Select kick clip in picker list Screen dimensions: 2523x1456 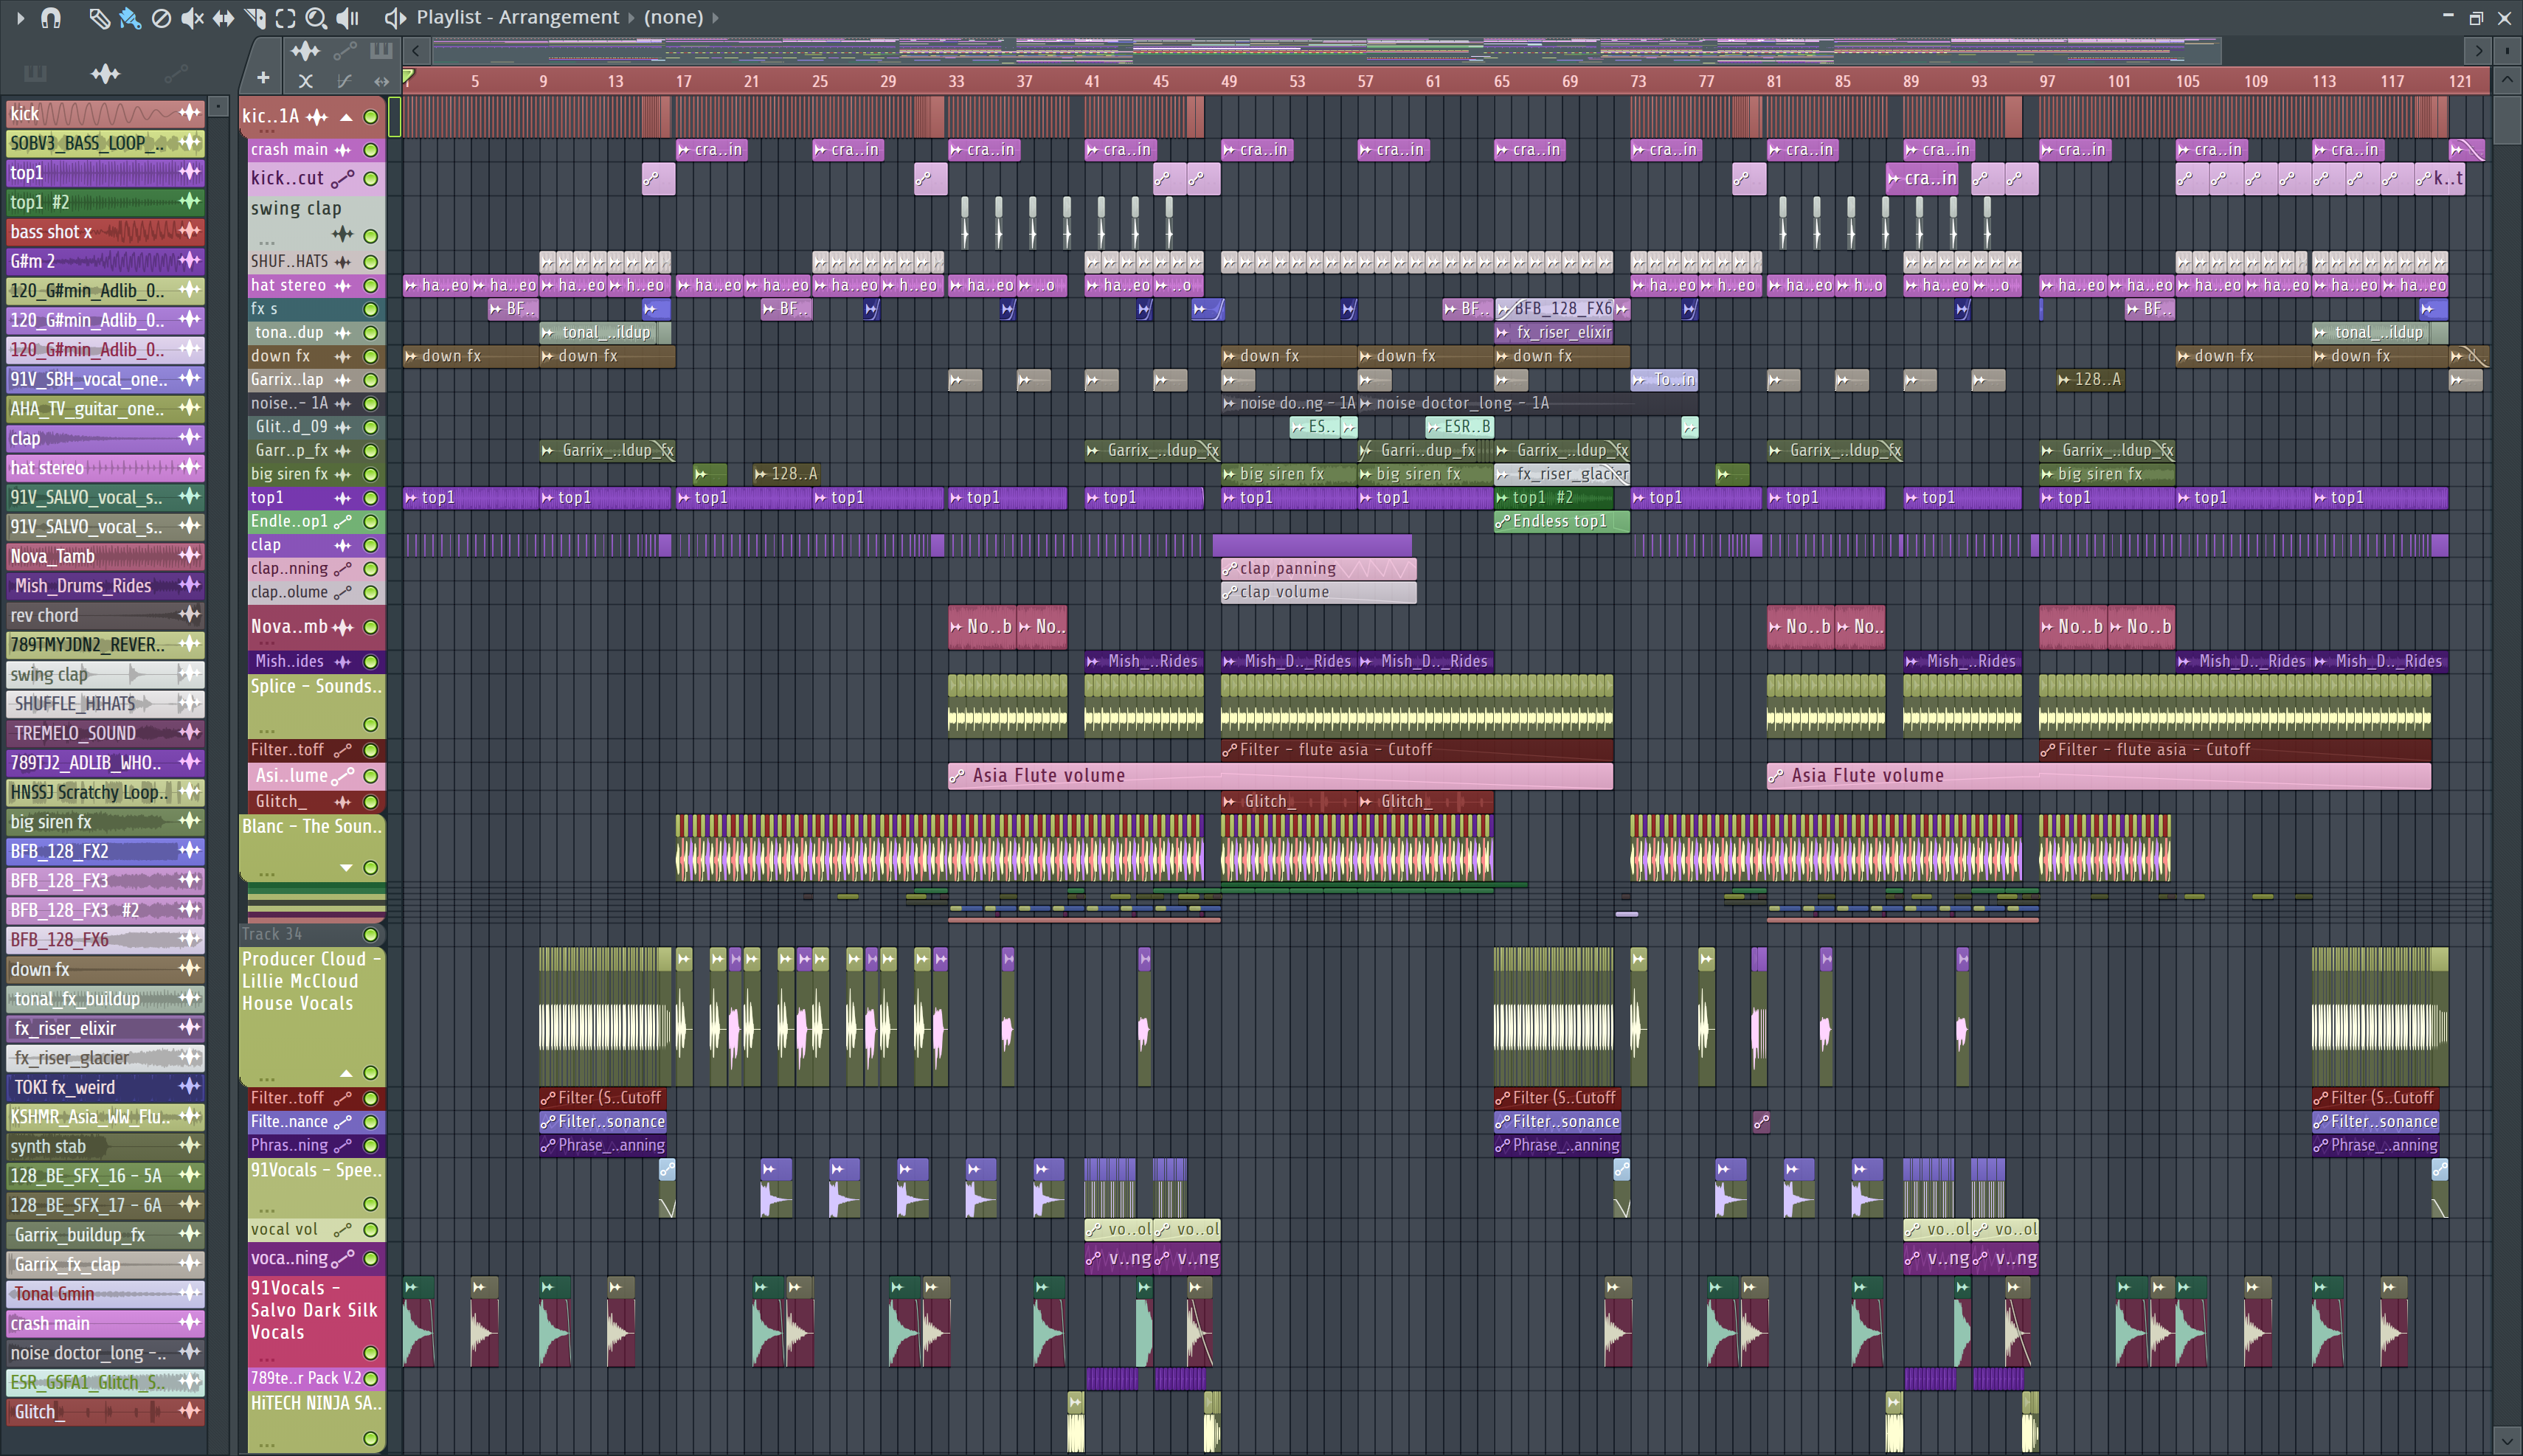click(105, 114)
